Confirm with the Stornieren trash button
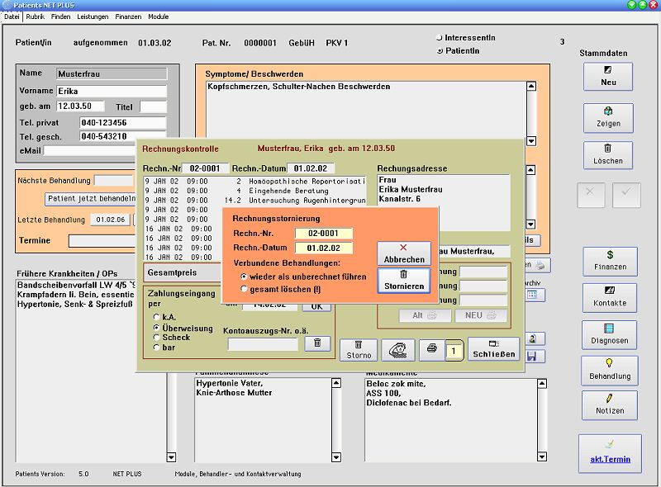 [404, 281]
